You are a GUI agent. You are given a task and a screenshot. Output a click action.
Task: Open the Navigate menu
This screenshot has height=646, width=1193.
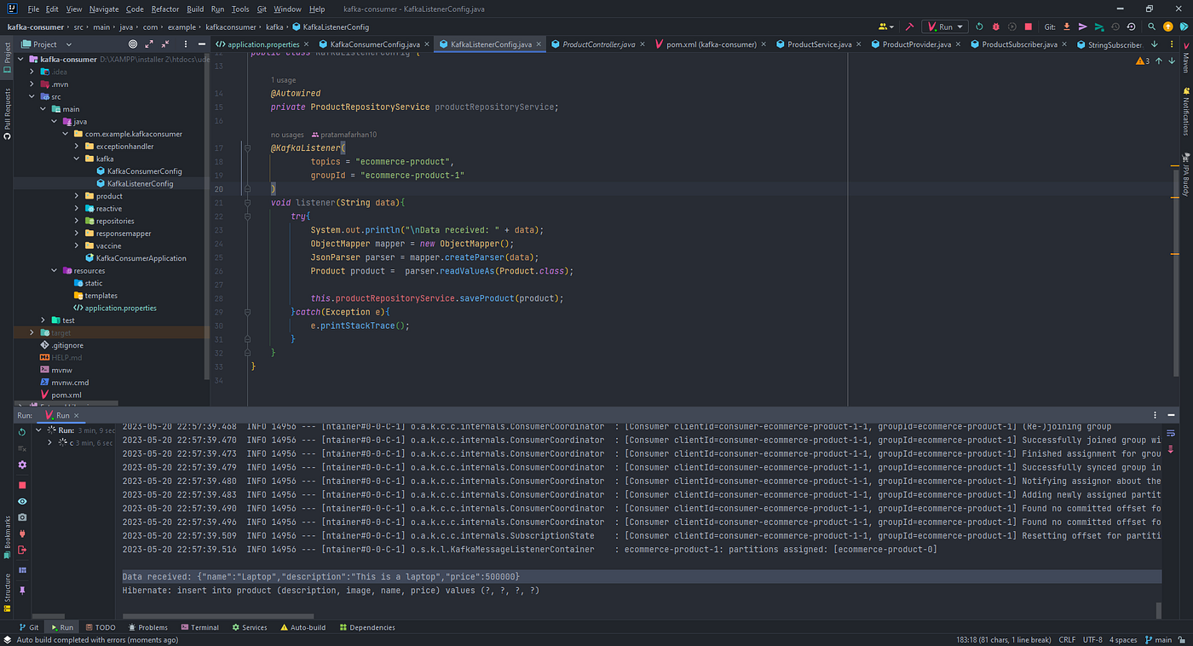click(104, 9)
